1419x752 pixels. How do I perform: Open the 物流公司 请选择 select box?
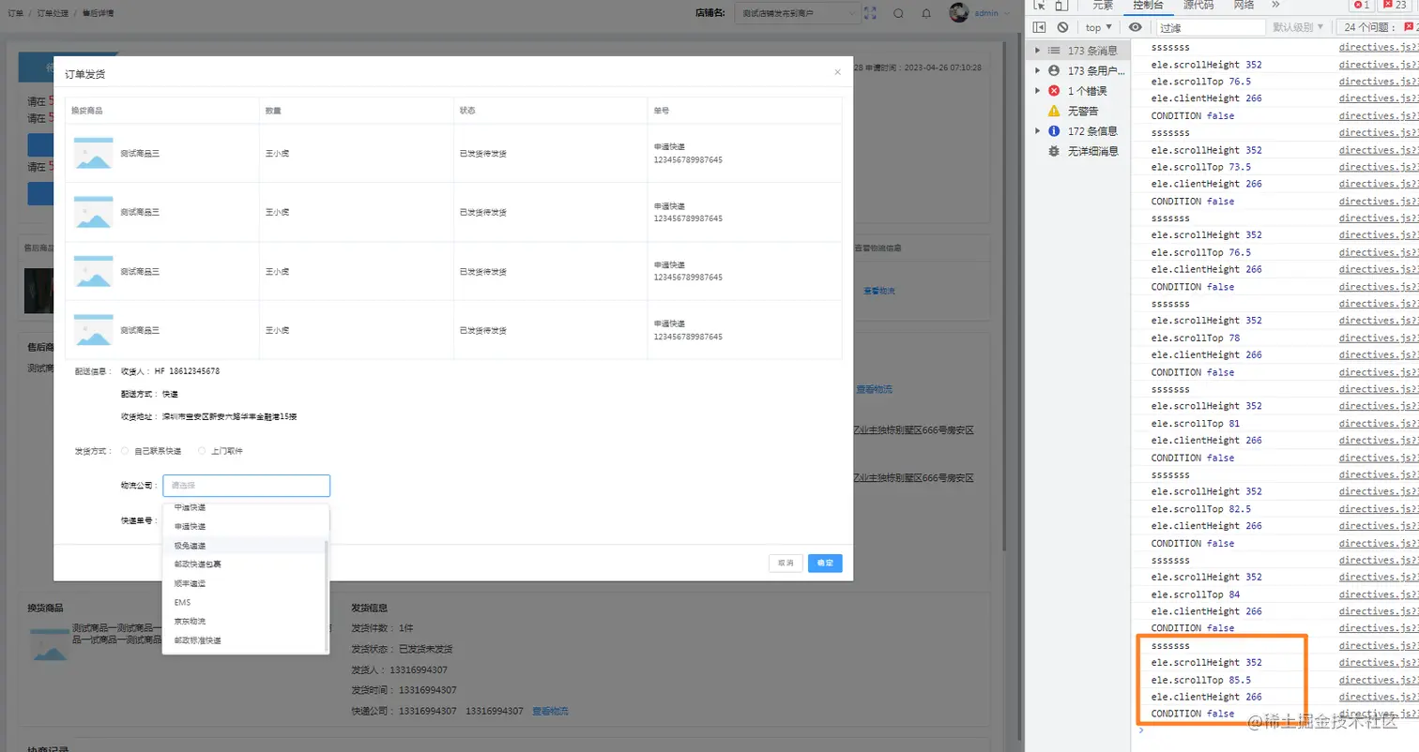(246, 486)
